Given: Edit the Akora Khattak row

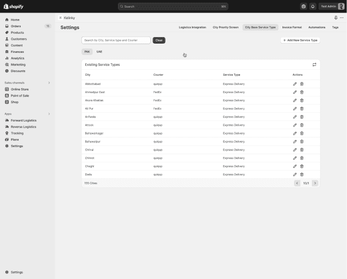Looking at the screenshot, I should point(295,100).
